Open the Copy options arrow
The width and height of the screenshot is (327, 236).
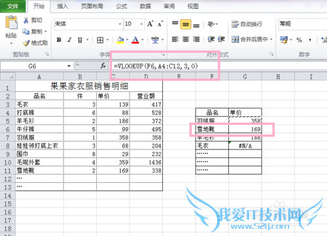click(x=46, y=31)
